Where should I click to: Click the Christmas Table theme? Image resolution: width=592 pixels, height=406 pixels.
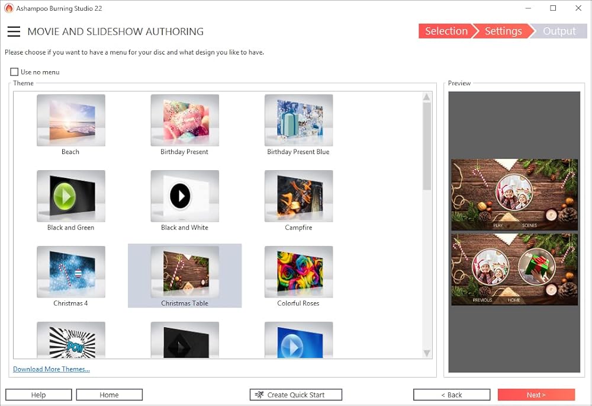click(x=185, y=272)
